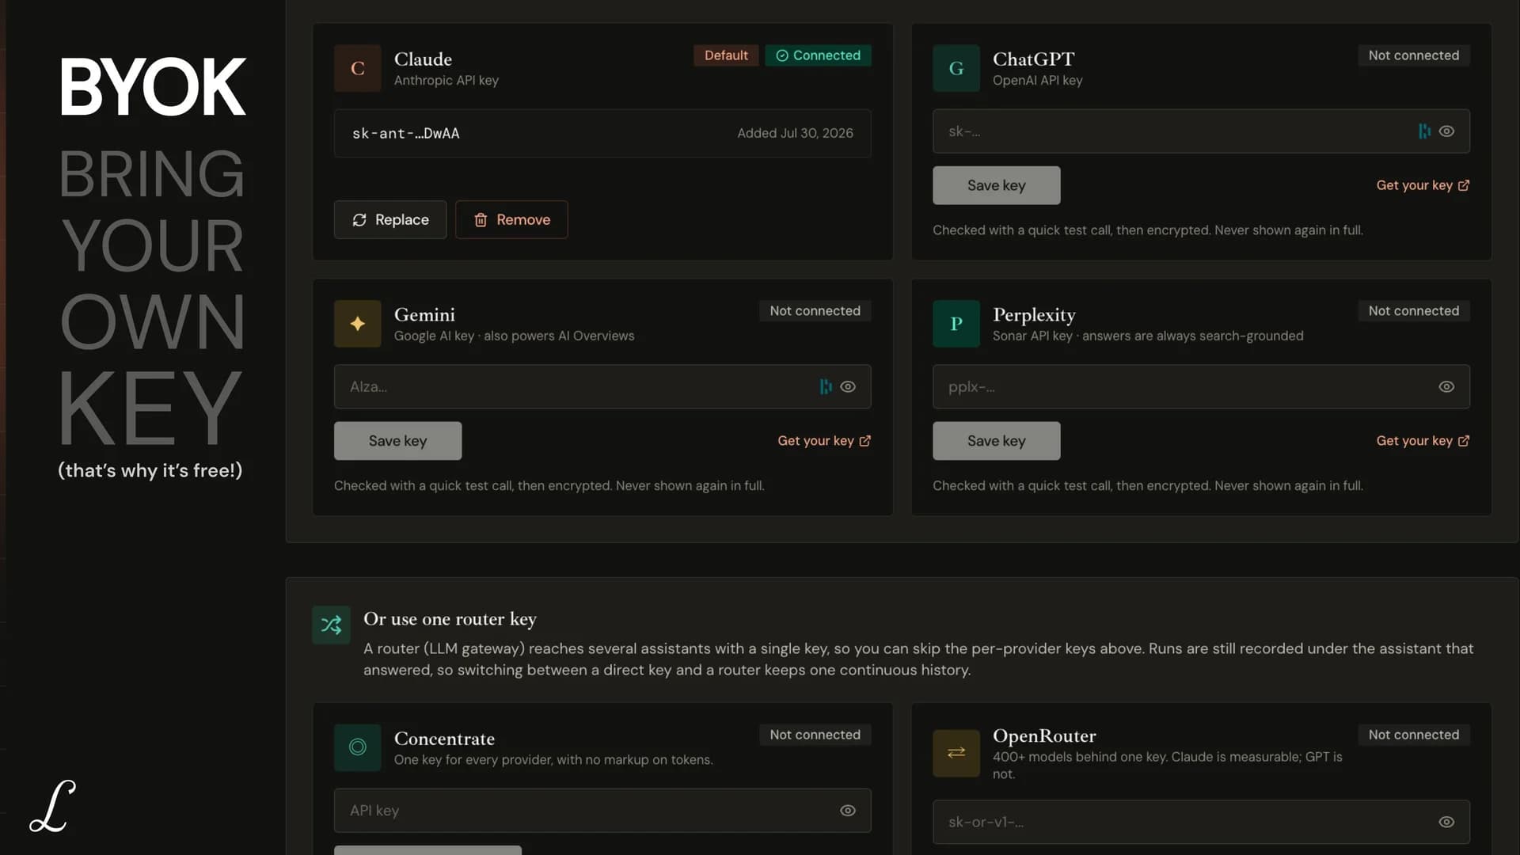Click the trash icon on the Remove button
The width and height of the screenshot is (1520, 855).
pyautogui.click(x=481, y=220)
